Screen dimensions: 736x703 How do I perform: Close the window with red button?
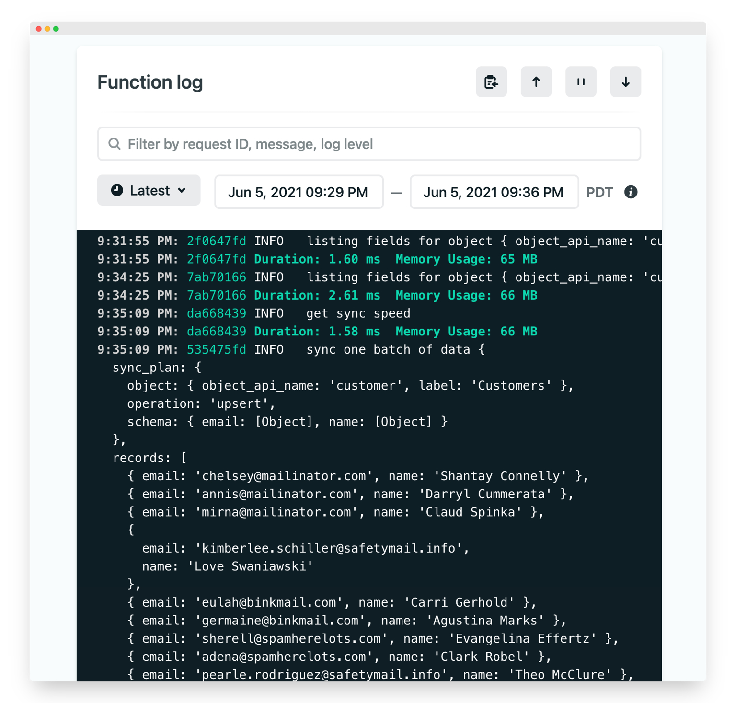(39, 29)
